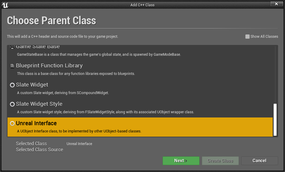Image resolution: width=285 pixels, height=172 pixels.
Task: Click the 'A UObject Interface class' description
Action: tap(79, 131)
